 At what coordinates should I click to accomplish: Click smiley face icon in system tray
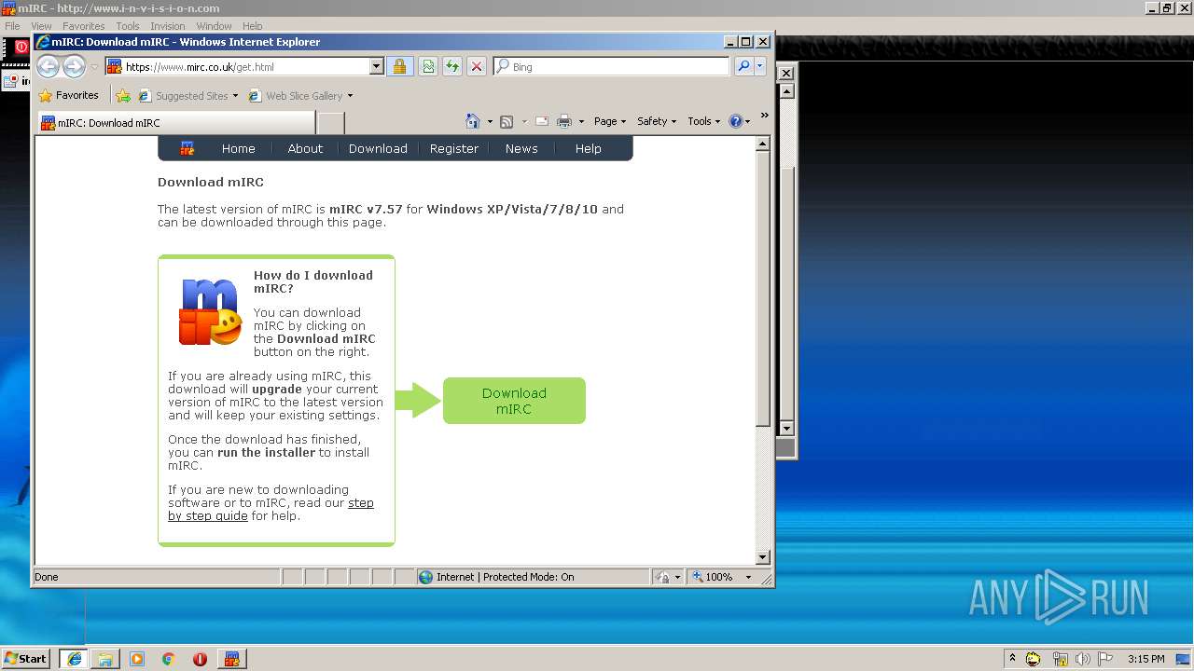tap(1034, 659)
